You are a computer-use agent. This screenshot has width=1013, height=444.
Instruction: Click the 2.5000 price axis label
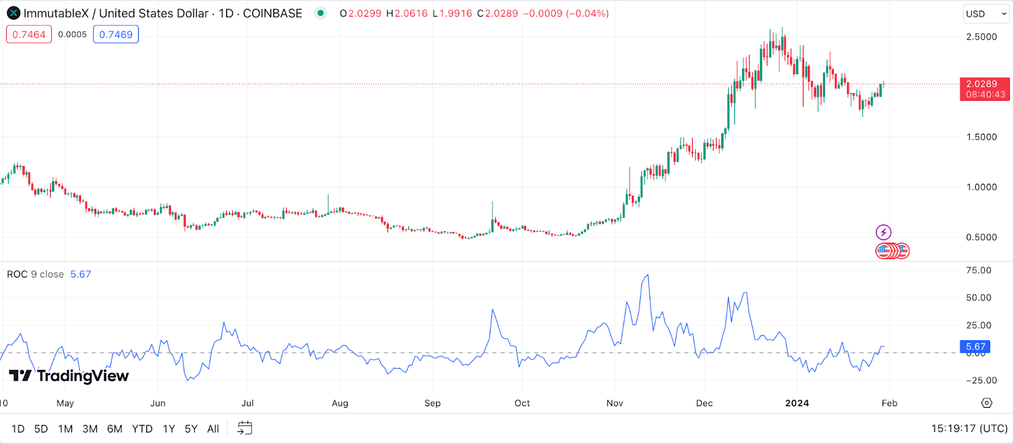coord(981,37)
